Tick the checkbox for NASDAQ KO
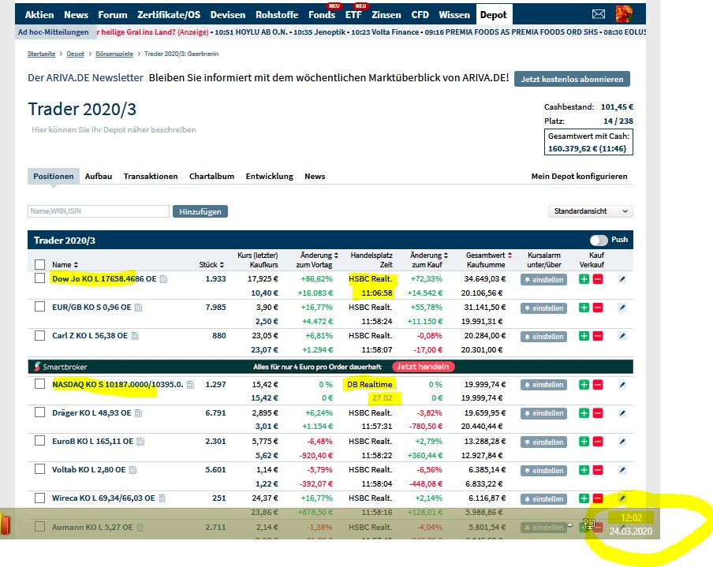The height and width of the screenshot is (567, 713). tap(40, 384)
